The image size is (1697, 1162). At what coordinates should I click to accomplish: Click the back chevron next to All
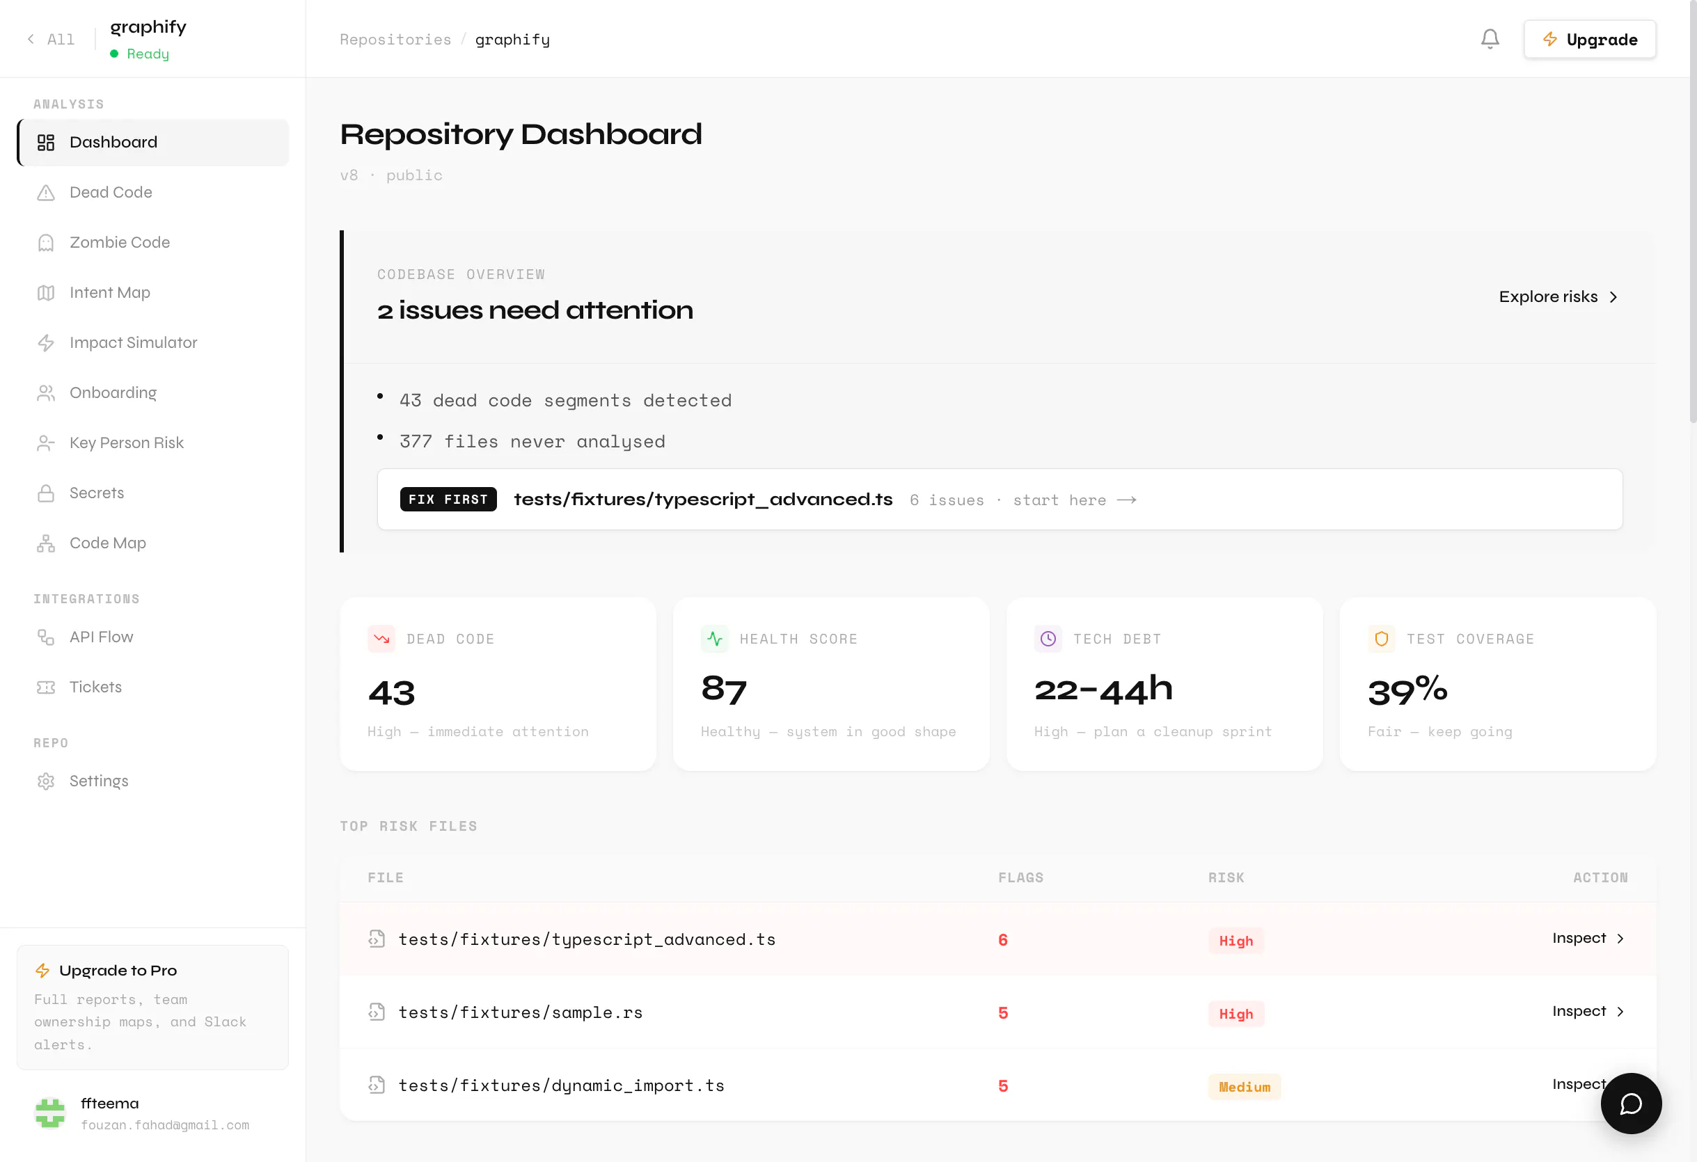31,39
